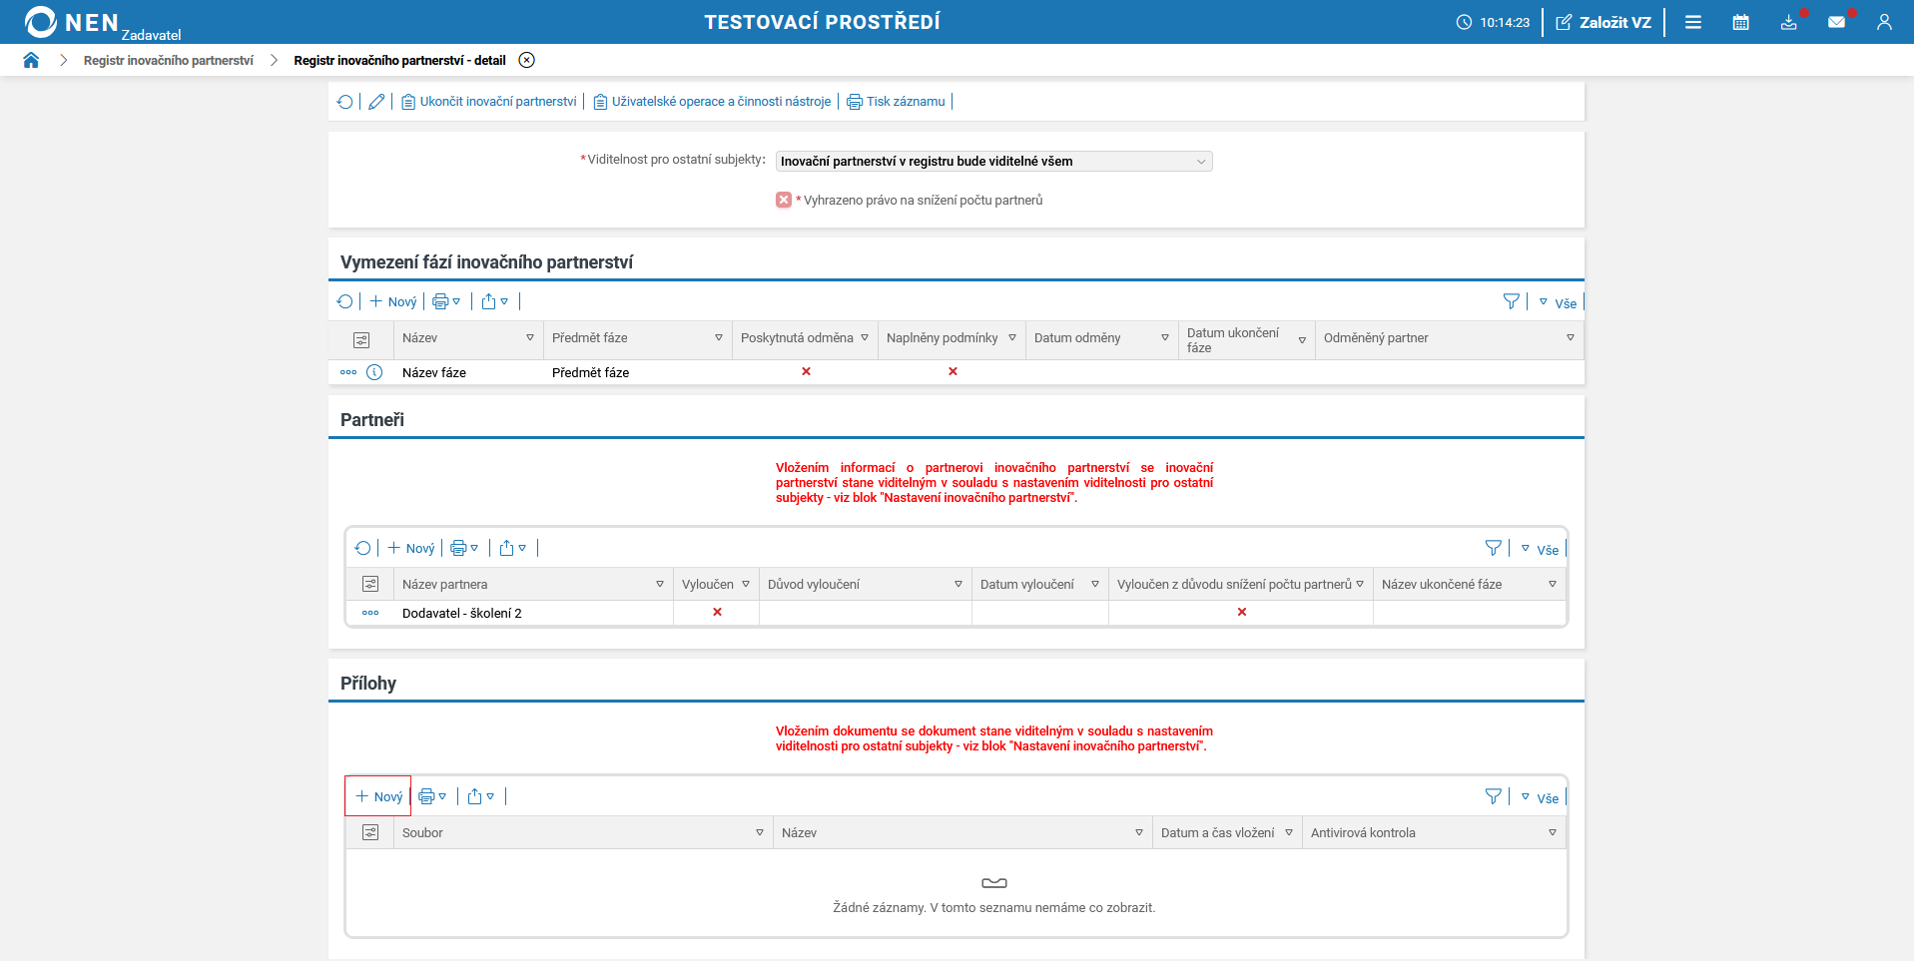Open Vše view selector in phases table
Screen dimensions: 1914x961
click(x=1558, y=302)
